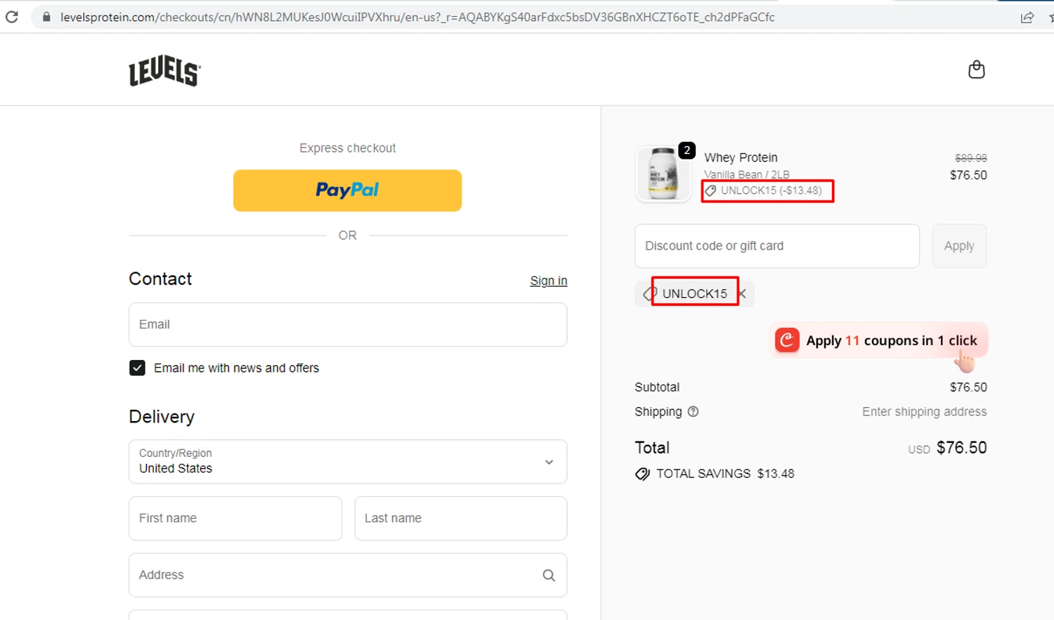
Task: Click the Address field
Action: coord(348,576)
